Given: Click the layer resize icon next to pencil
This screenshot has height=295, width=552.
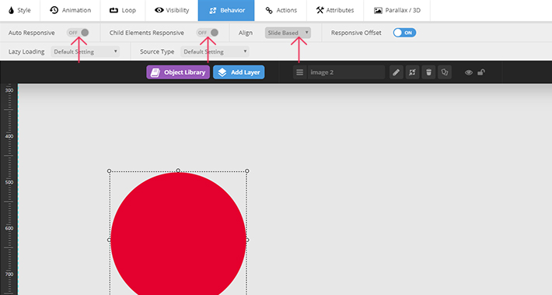Looking at the screenshot, I should point(412,72).
